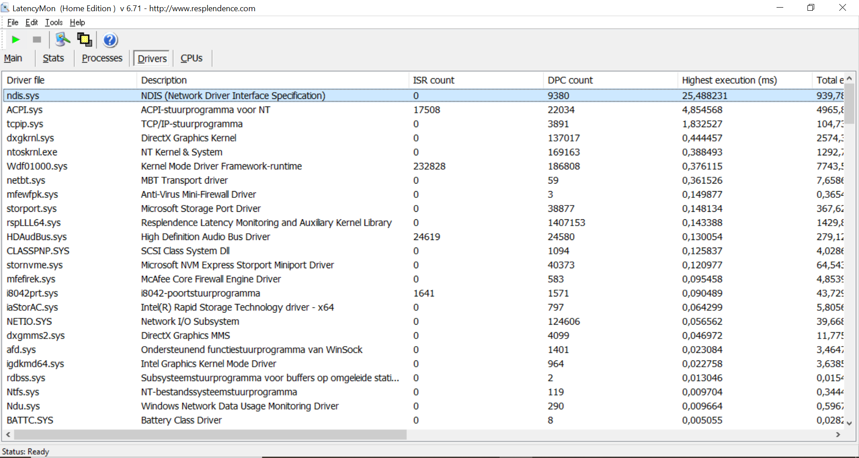Image resolution: width=859 pixels, height=458 pixels.
Task: Start monitoring with the green play icon
Action: (16, 40)
